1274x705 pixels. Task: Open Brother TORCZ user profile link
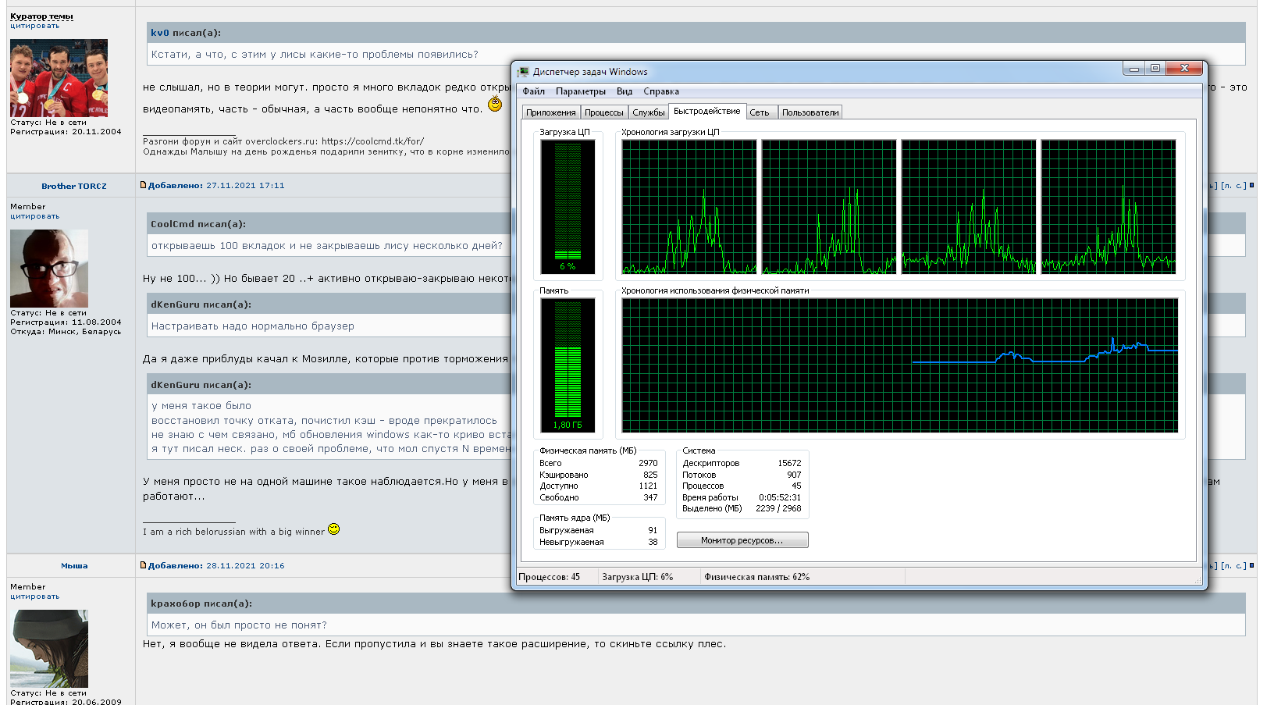(x=74, y=186)
